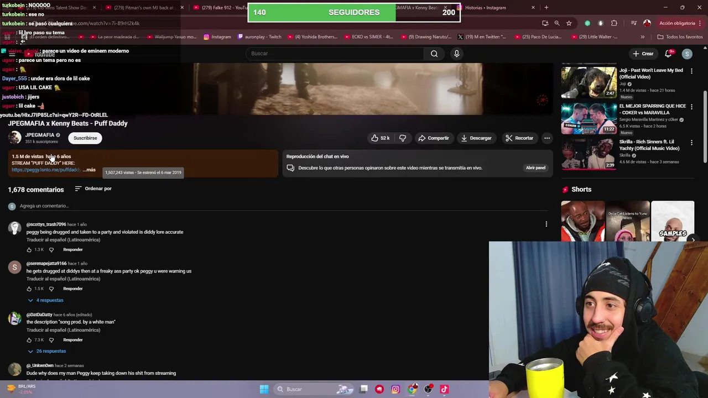This screenshot has height=398, width=708.
Task: Open the BRL/ARS widget on the taskbar
Action: coord(21,389)
